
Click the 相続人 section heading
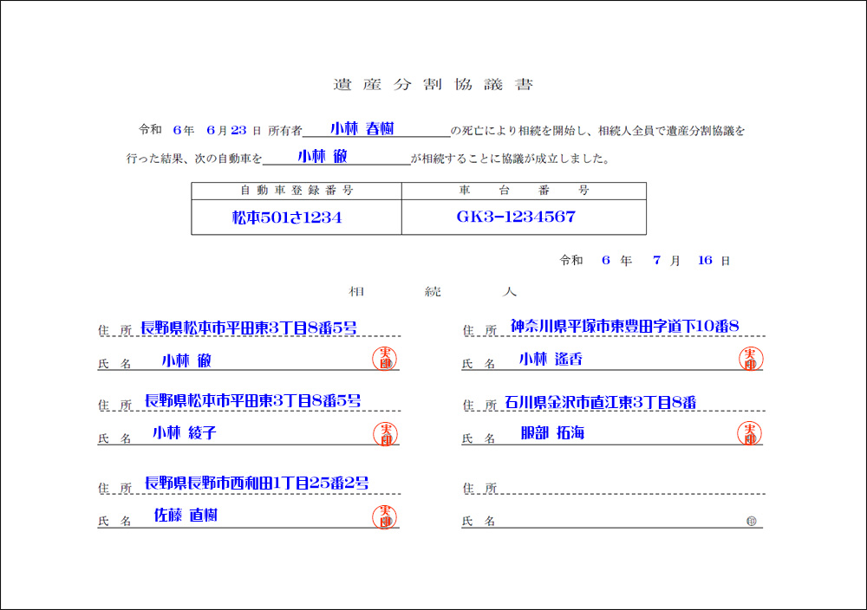point(433,292)
